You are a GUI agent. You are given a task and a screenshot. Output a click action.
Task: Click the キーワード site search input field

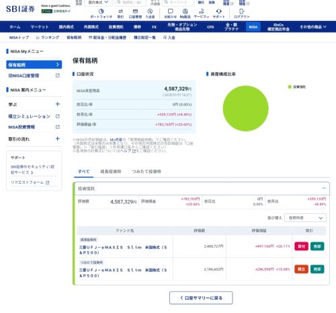click(178, 3)
